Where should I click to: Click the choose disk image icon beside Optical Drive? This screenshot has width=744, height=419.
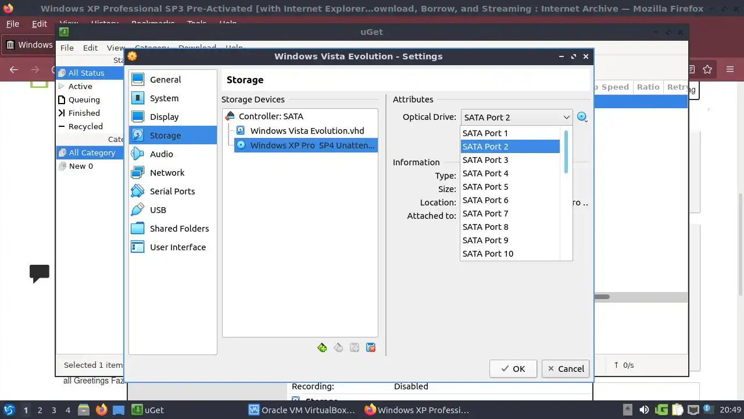click(x=582, y=117)
